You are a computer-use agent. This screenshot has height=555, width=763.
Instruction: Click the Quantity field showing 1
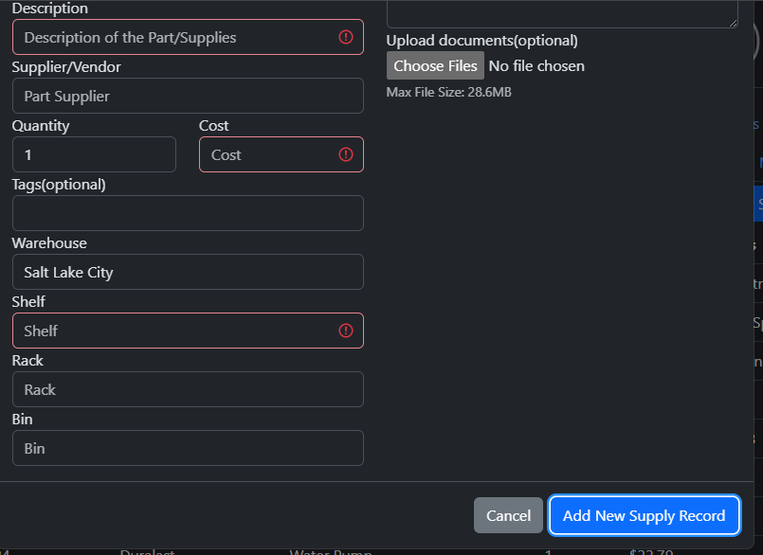[x=94, y=153]
